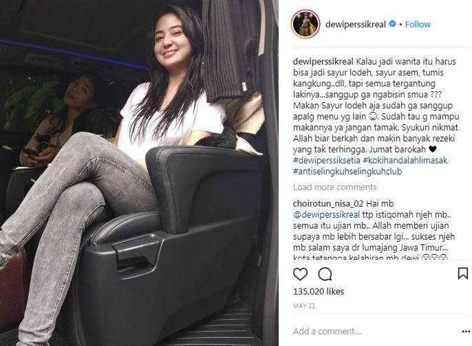Open more options three-dot menu

click(466, 332)
